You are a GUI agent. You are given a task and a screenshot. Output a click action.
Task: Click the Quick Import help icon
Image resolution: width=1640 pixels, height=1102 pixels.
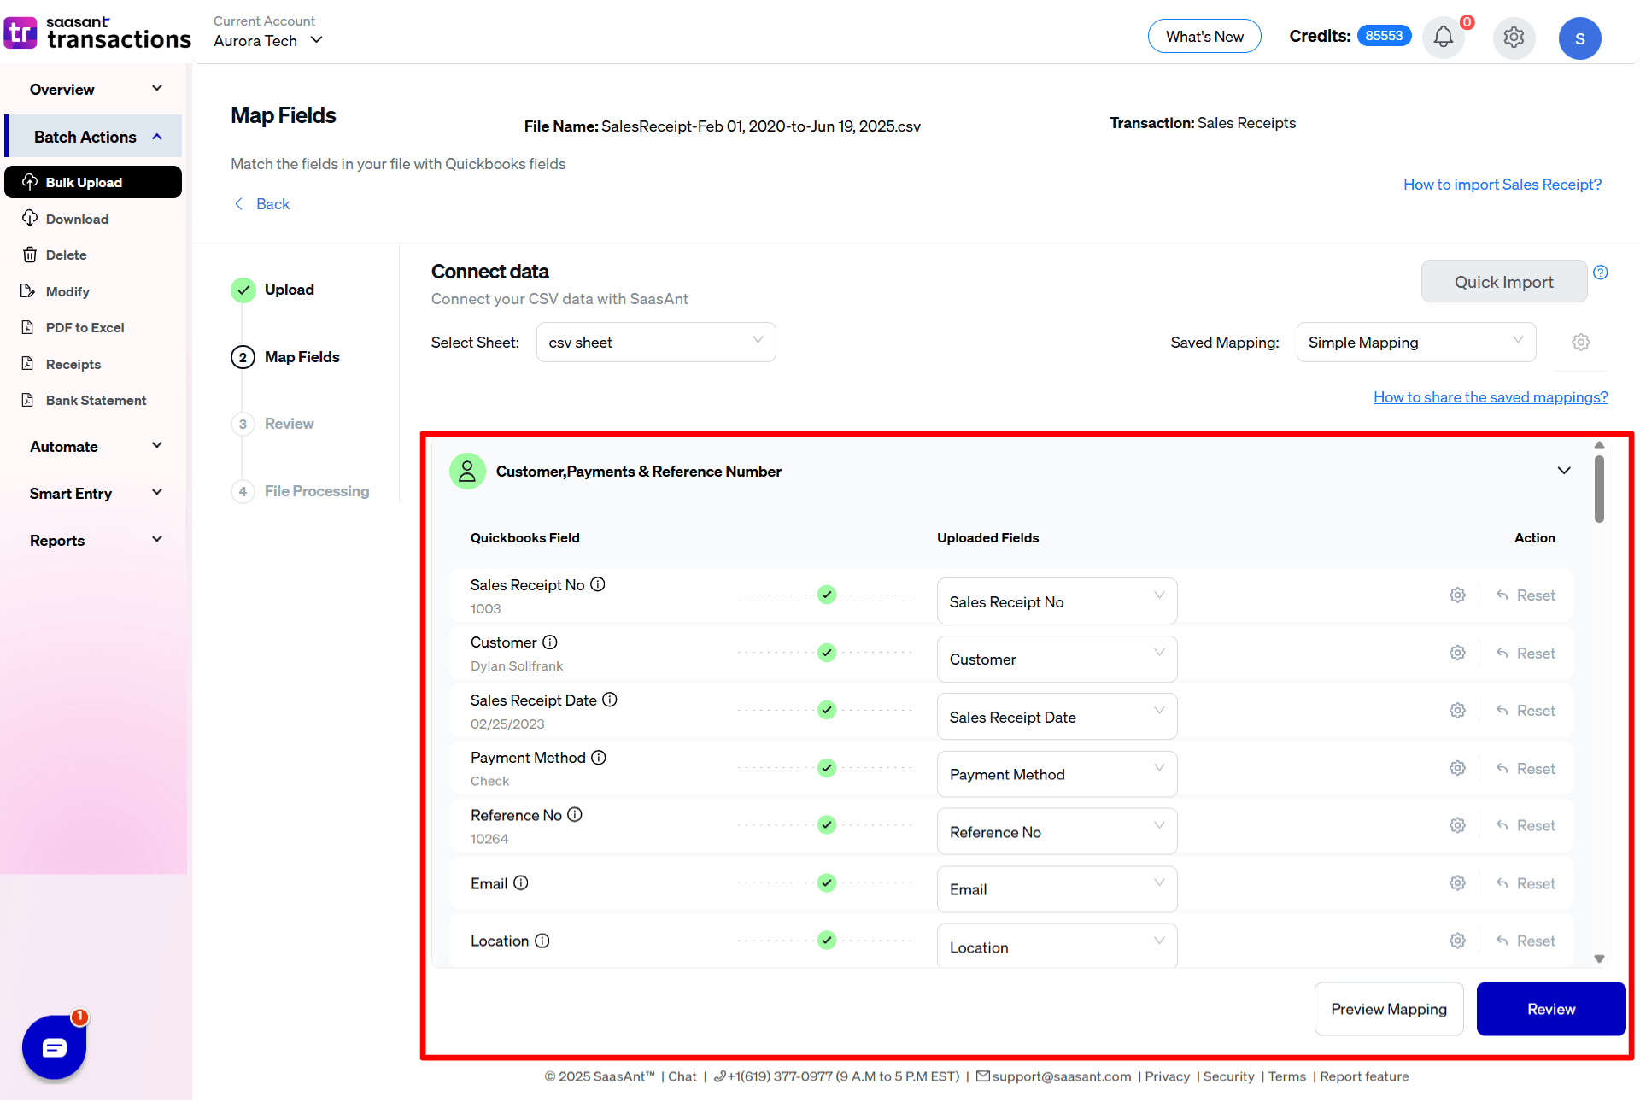(1601, 273)
